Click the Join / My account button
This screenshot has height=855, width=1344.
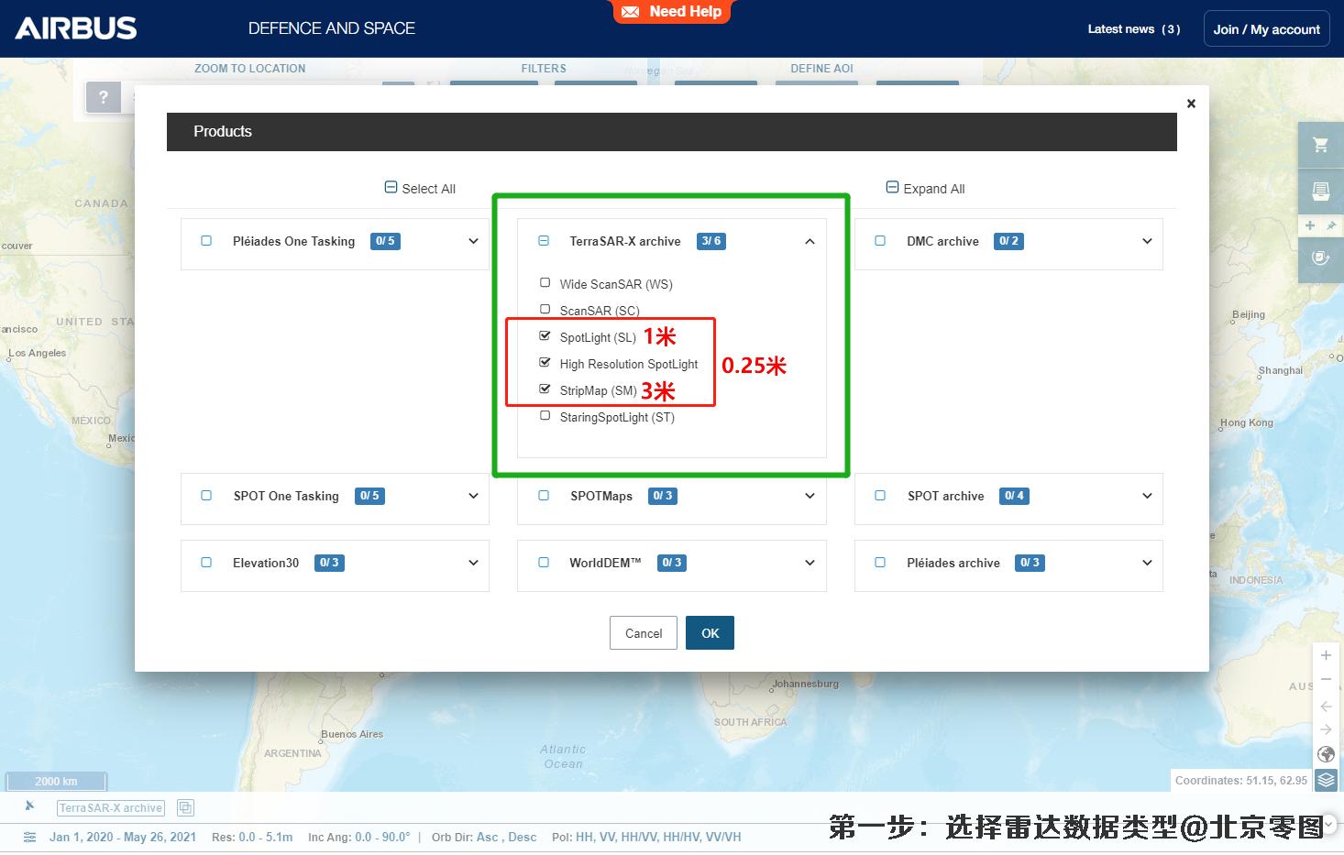(1266, 29)
